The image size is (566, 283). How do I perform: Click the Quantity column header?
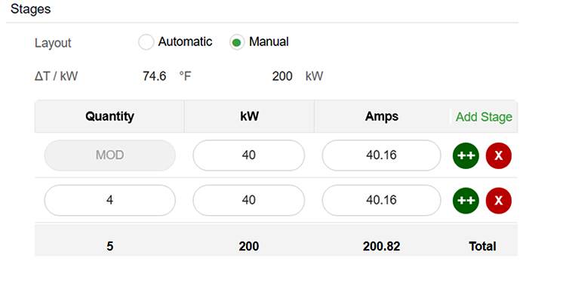(x=109, y=116)
